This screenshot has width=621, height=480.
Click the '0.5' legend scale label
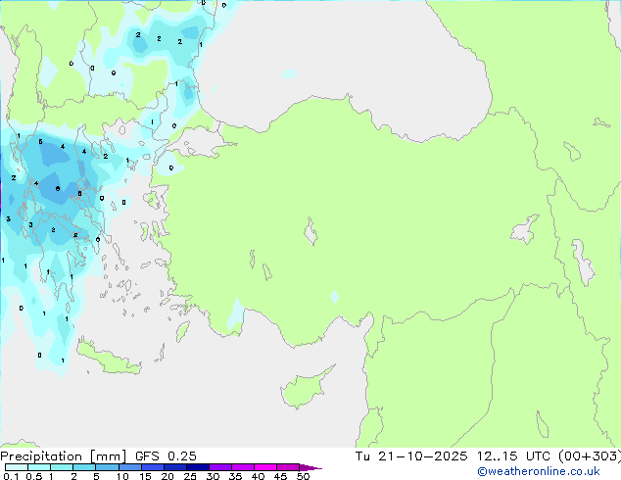[x=34, y=476]
